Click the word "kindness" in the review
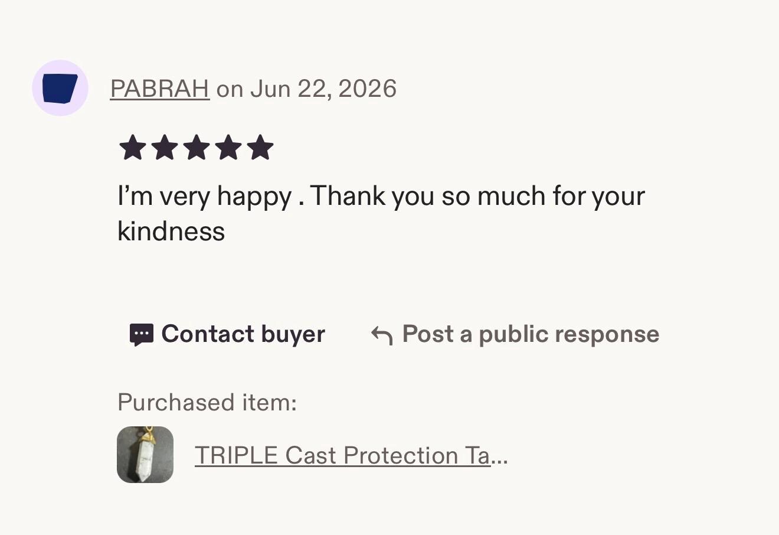This screenshot has height=535, width=779. [171, 231]
